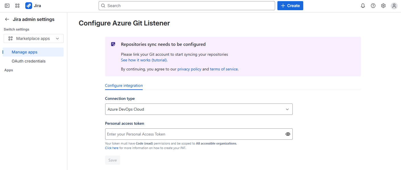Screen dimensions: 401x170
Task: Click the Switch settings label
Action: coord(16,29)
